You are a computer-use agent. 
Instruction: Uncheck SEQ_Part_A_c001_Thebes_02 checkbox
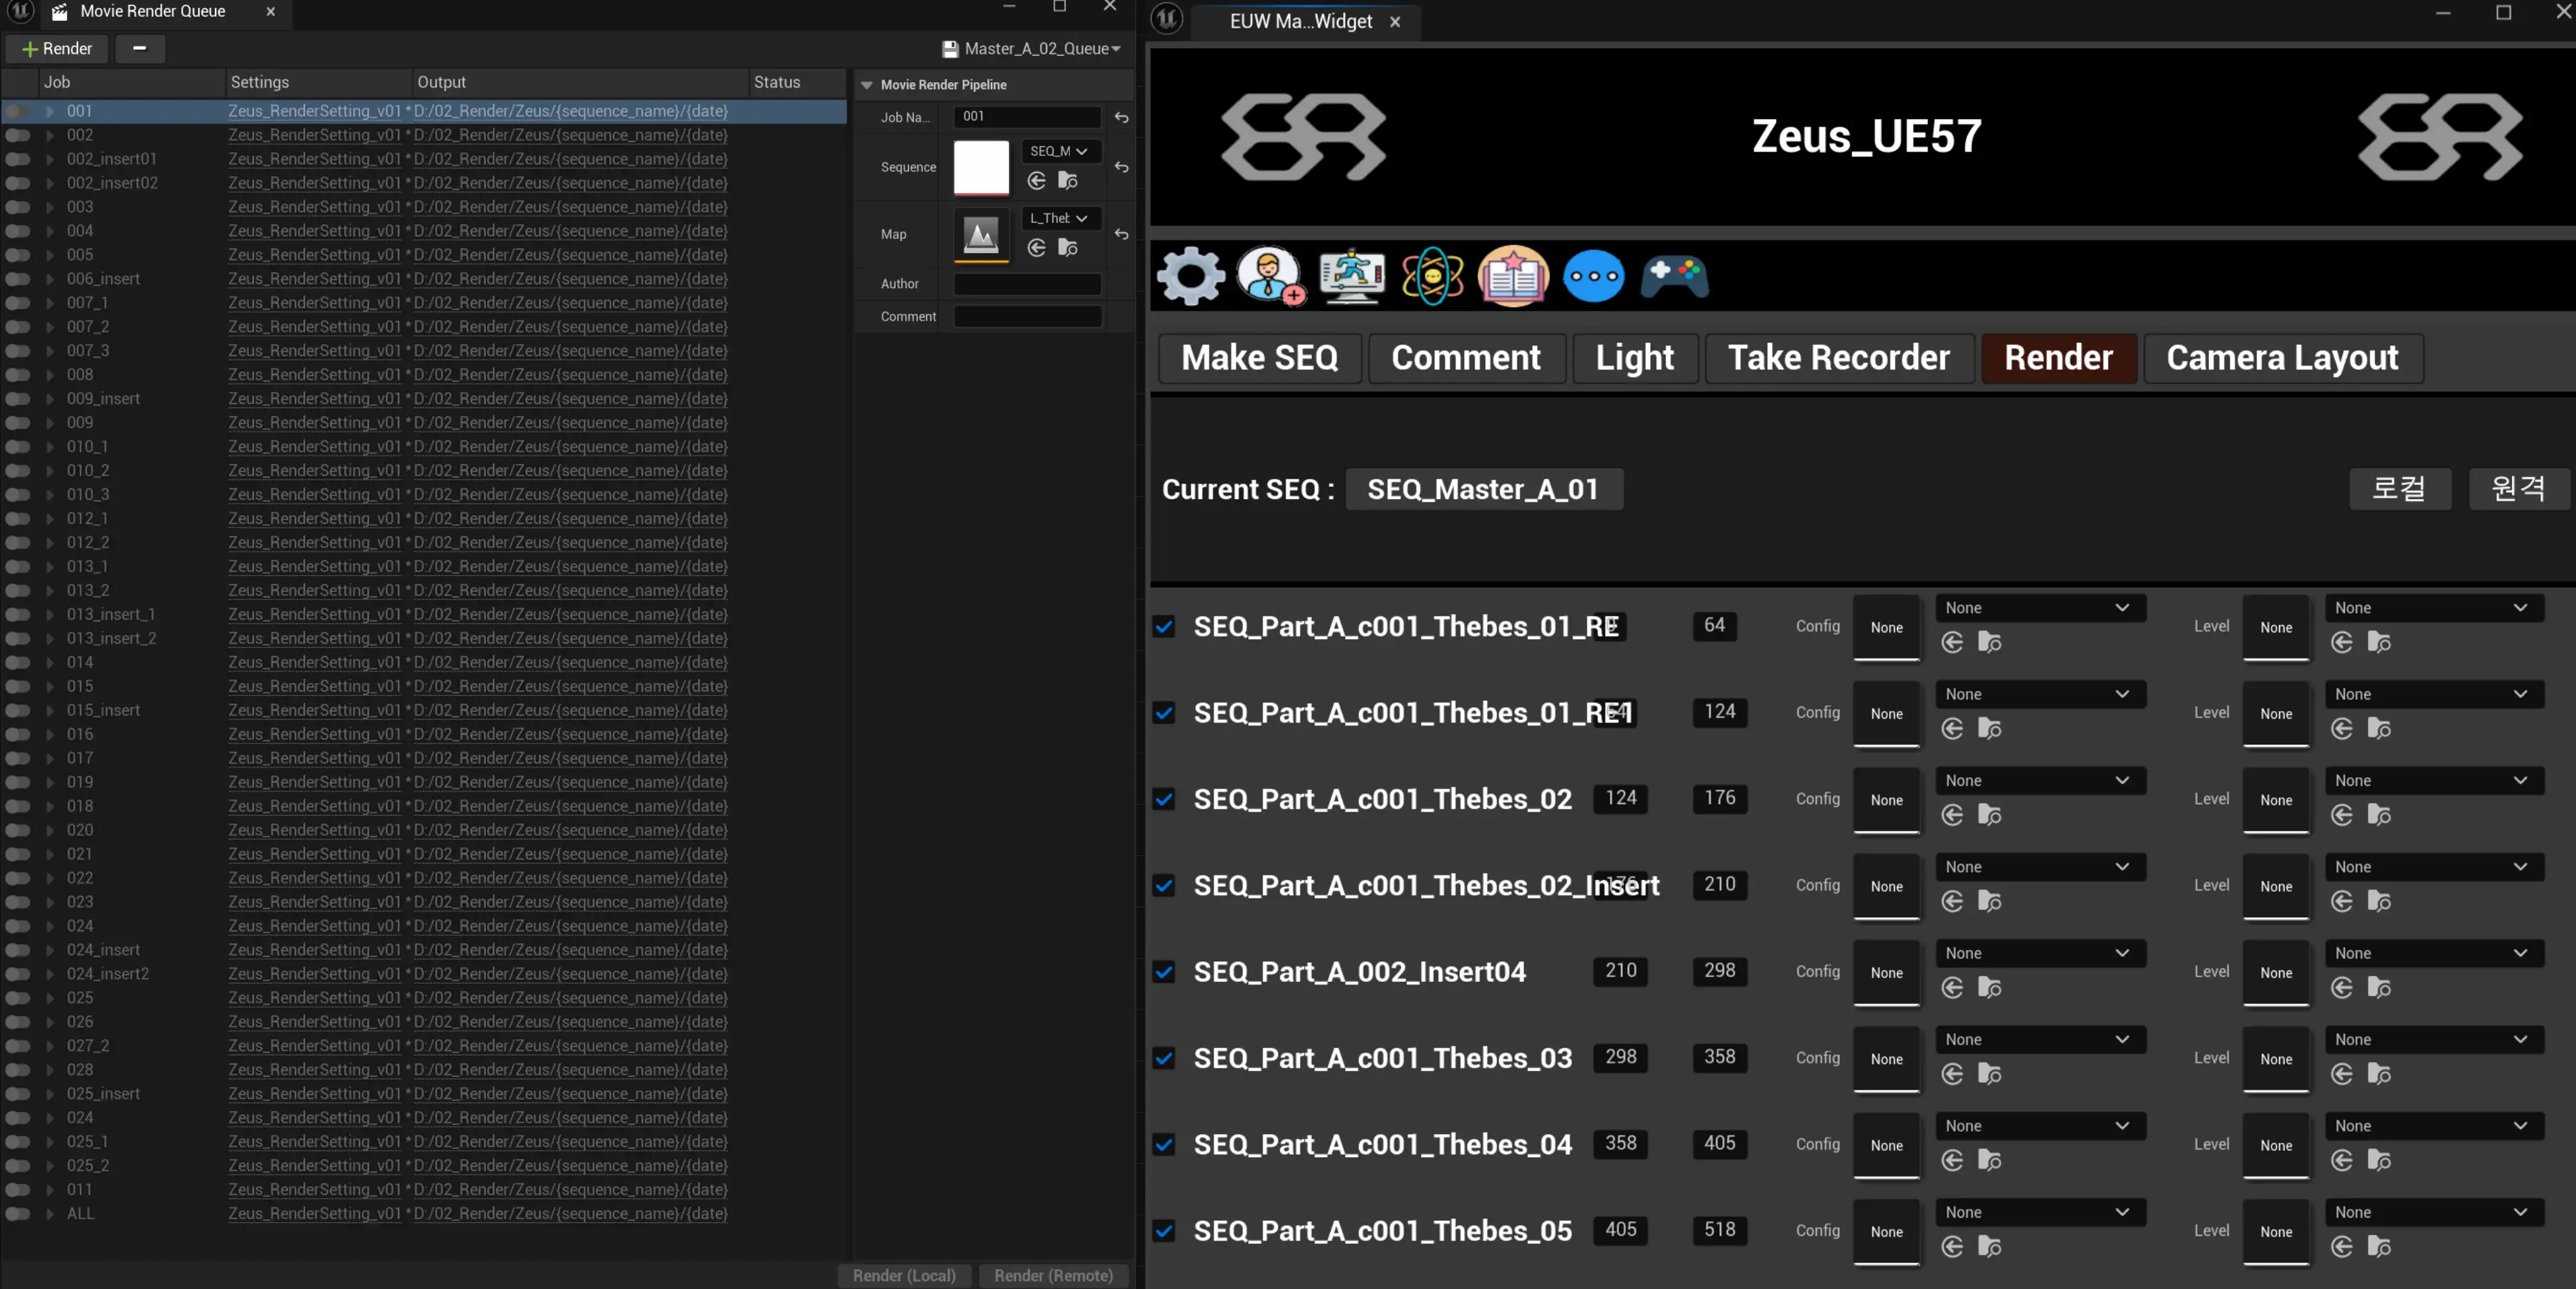[x=1164, y=799]
